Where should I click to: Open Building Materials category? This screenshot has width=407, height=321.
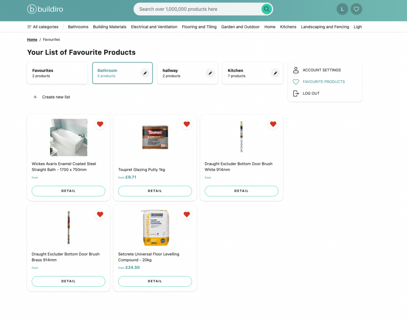110,27
